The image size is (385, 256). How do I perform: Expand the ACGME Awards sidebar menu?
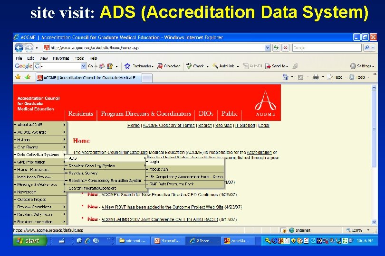tap(40, 132)
